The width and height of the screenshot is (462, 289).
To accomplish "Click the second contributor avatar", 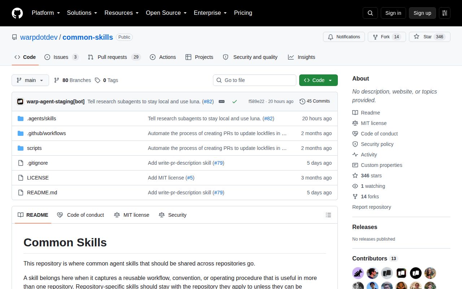I will pyautogui.click(x=372, y=273).
